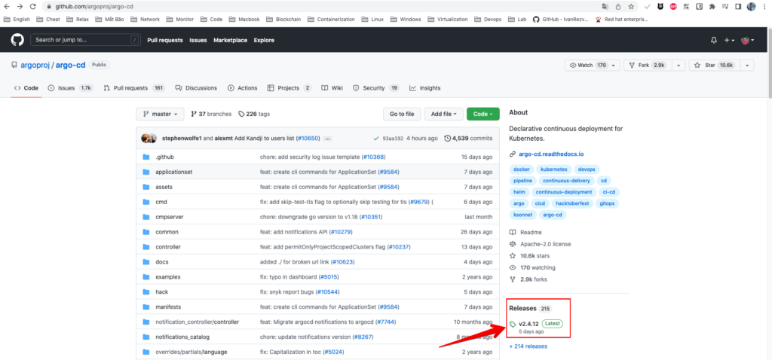View the 226 tags link
Viewport: 772px width, 360px height.
[254, 114]
